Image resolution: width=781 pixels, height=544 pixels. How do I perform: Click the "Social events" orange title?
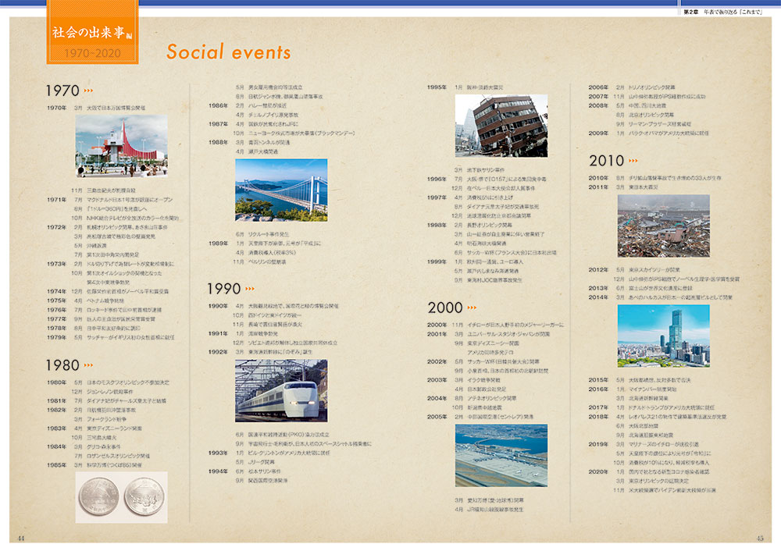click(x=228, y=52)
